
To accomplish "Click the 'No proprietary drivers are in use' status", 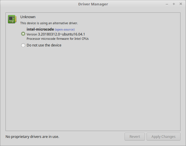I will coord(32,137).
